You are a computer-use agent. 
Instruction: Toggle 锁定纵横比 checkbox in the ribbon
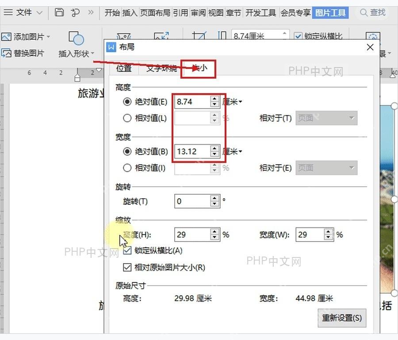(x=298, y=36)
